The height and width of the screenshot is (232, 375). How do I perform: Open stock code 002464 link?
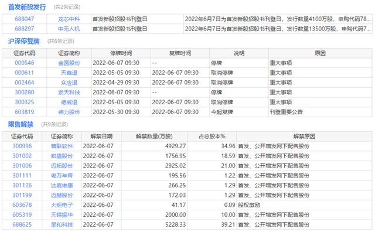pos(25,83)
